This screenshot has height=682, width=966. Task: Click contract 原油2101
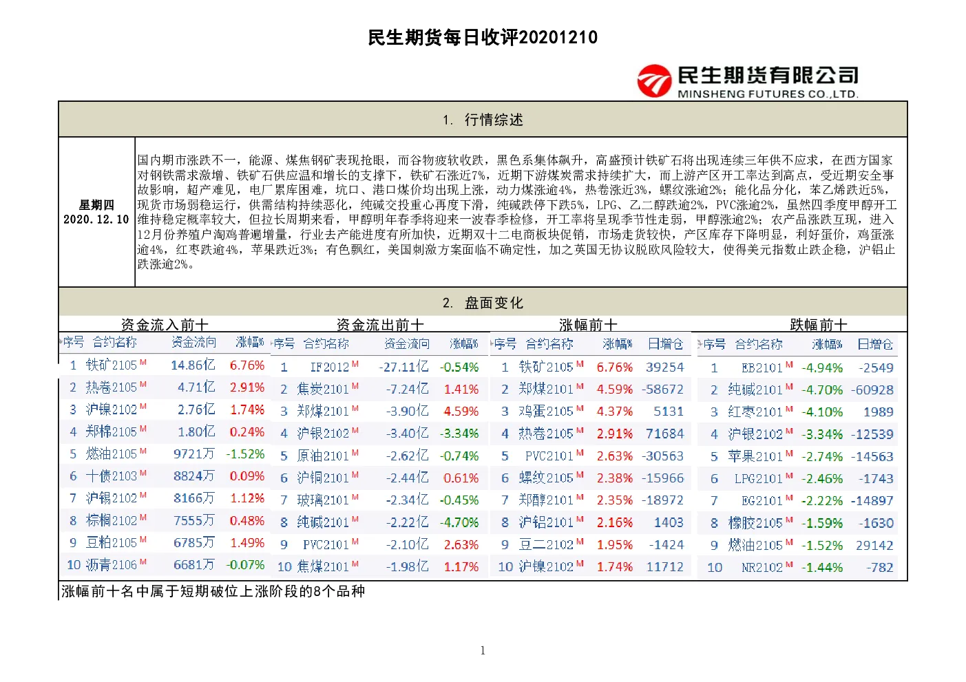[x=323, y=456]
